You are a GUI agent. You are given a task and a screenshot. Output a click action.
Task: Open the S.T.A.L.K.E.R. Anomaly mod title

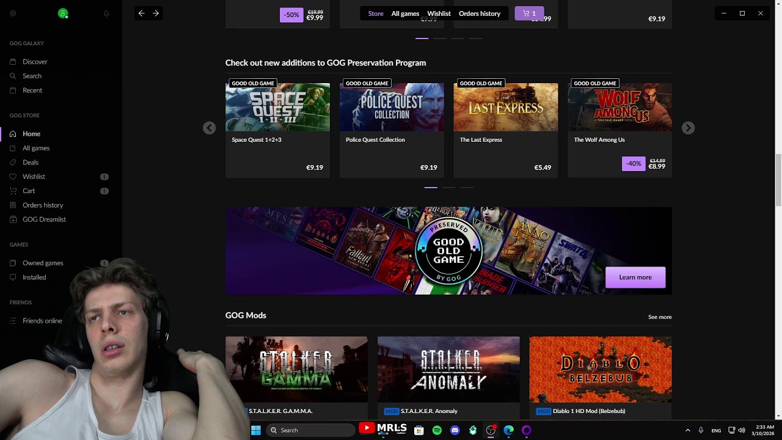(x=429, y=411)
